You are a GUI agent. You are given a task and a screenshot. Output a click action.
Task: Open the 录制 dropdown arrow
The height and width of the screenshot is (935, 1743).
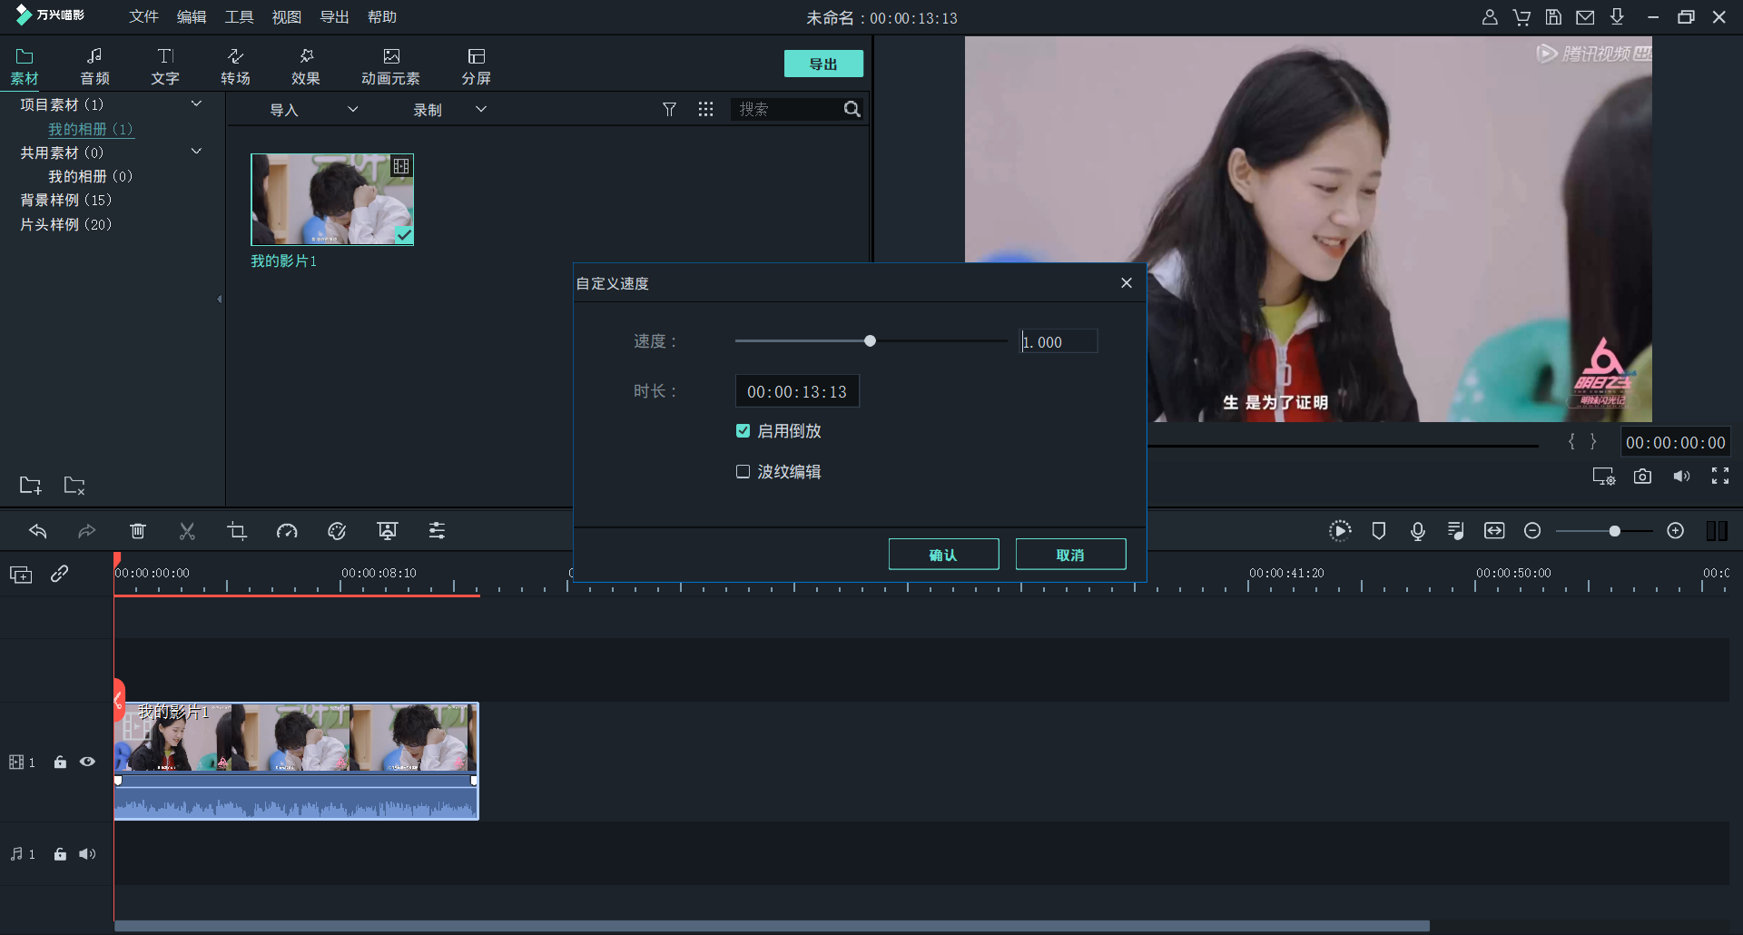481,109
